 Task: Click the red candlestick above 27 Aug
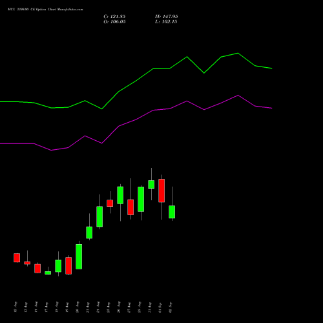click(x=130, y=207)
